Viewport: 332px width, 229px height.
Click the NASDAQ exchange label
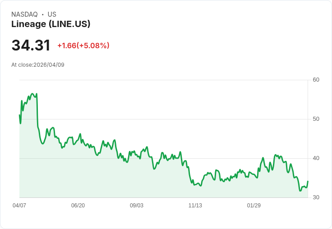coord(24,14)
